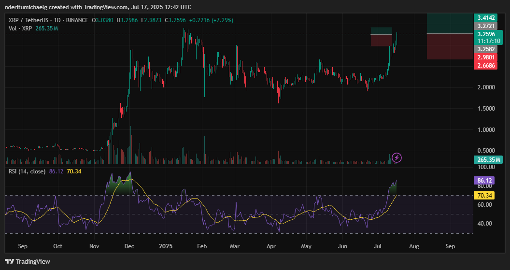Image resolution: width=510 pixels, height=270 pixels.
Task: Click the Jun time axis label
Action: (342, 247)
